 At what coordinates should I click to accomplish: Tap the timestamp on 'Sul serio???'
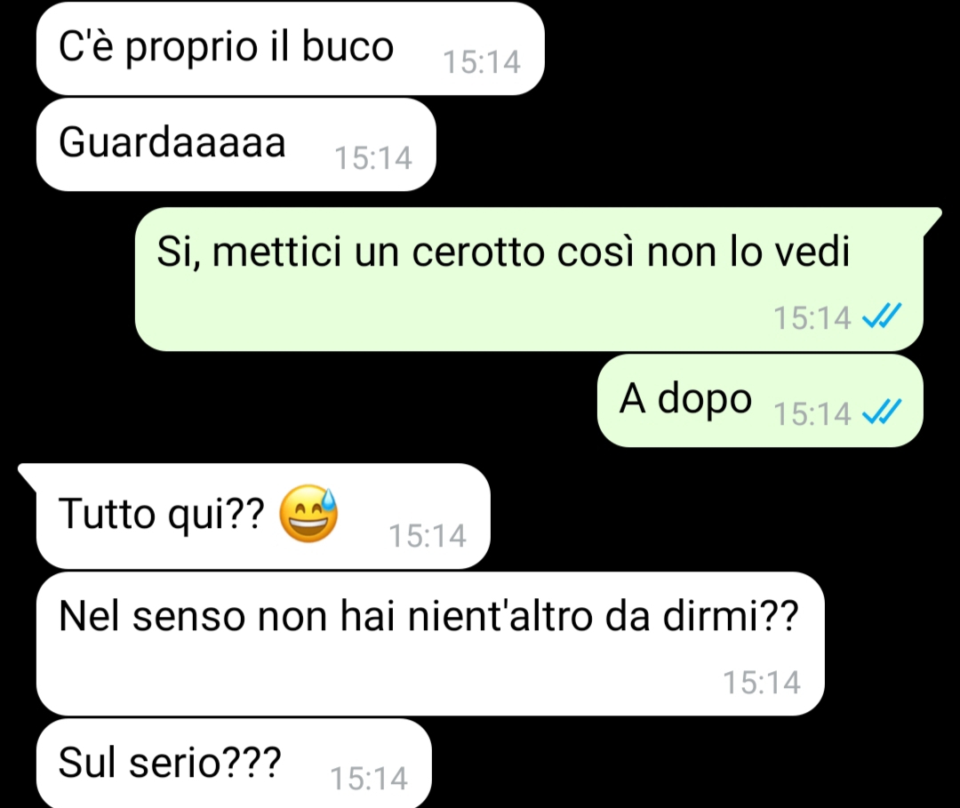369,779
